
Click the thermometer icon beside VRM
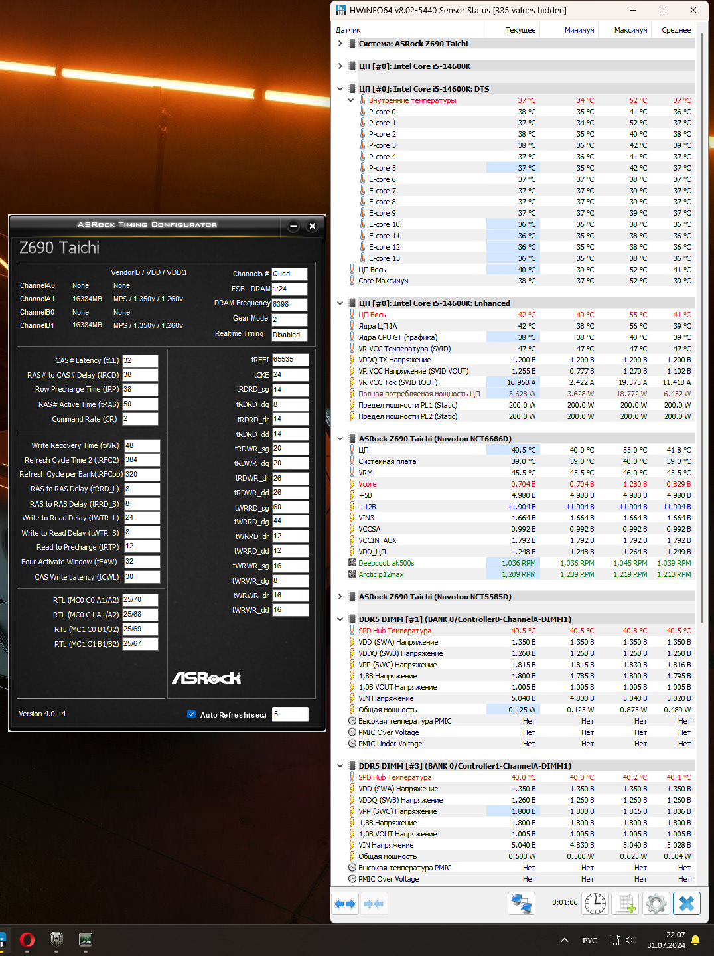(x=352, y=473)
